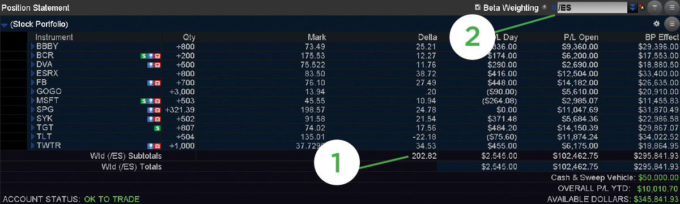Expand the GOGO position row

pyautogui.click(x=33, y=92)
